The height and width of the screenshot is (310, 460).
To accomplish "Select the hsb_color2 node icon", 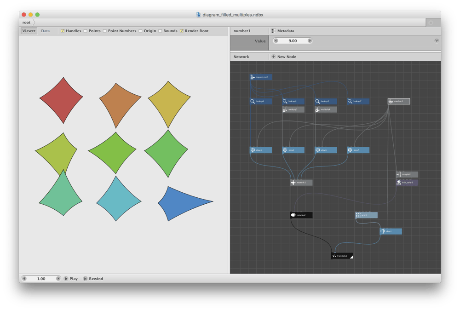I will (x=399, y=183).
